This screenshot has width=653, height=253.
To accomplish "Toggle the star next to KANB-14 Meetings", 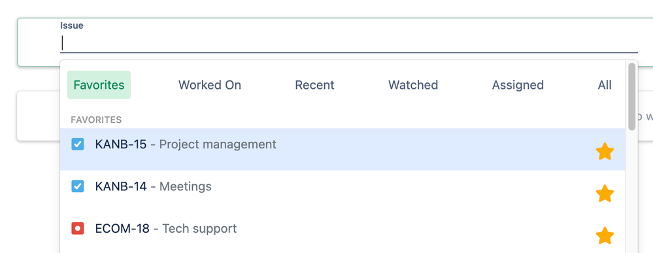I will pyautogui.click(x=605, y=194).
